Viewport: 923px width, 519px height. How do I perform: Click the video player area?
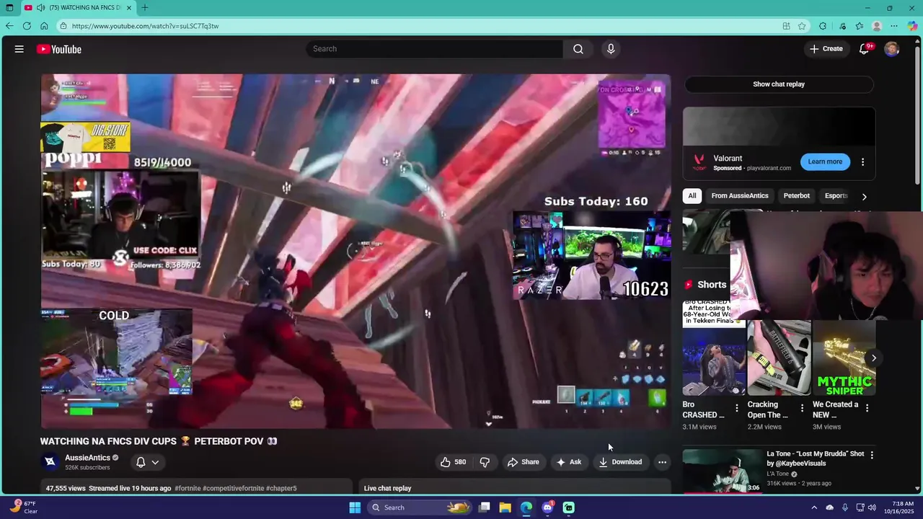coord(355,251)
